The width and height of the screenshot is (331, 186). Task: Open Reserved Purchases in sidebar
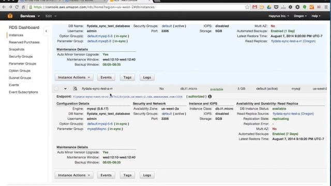point(24,42)
